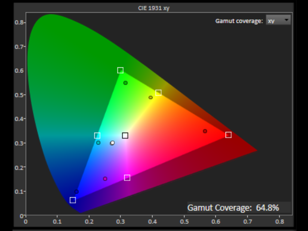
Task: Open the Gamut coverage xy dropdown
Action: click(x=278, y=20)
